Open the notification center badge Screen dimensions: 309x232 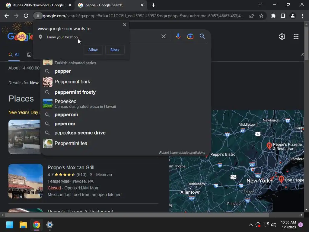(301, 225)
